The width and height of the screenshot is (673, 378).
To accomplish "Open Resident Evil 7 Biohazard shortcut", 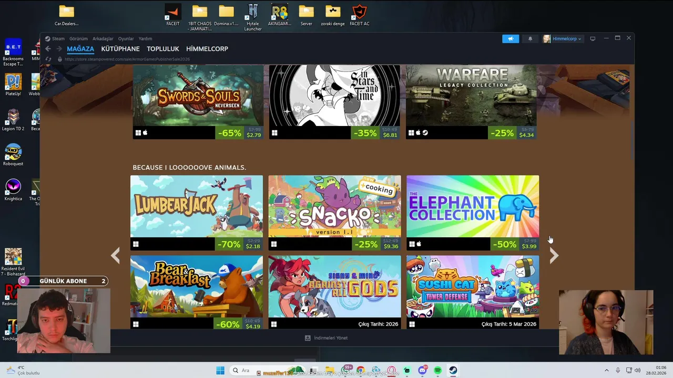I will 13,262.
